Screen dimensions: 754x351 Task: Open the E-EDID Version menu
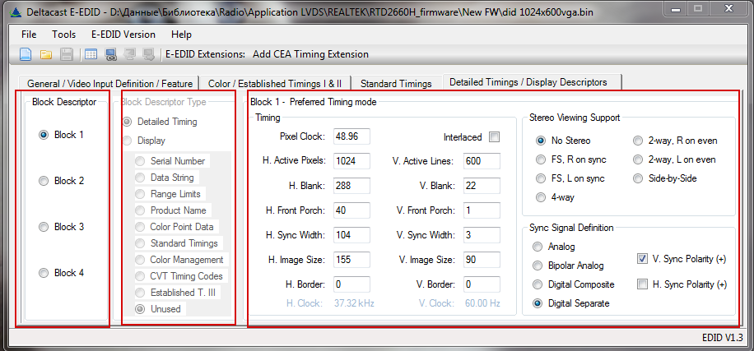[x=123, y=35]
